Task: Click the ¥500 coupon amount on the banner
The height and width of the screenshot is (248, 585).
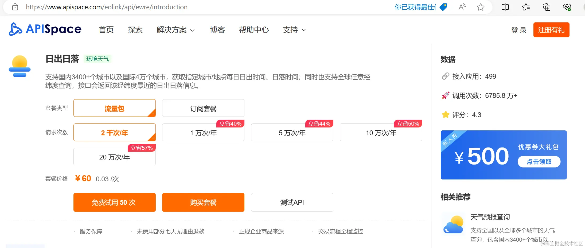Action: (x=482, y=156)
